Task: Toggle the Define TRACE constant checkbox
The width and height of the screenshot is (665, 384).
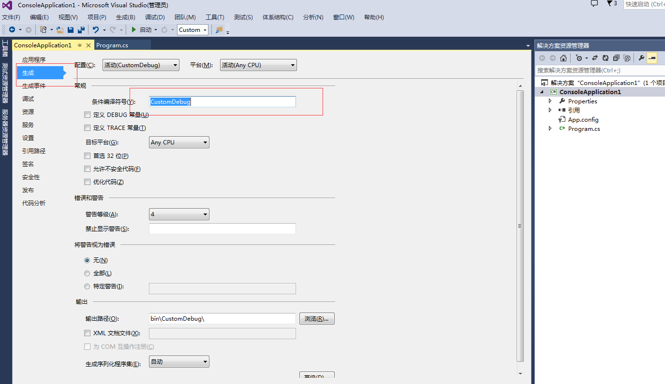Action: click(x=87, y=128)
